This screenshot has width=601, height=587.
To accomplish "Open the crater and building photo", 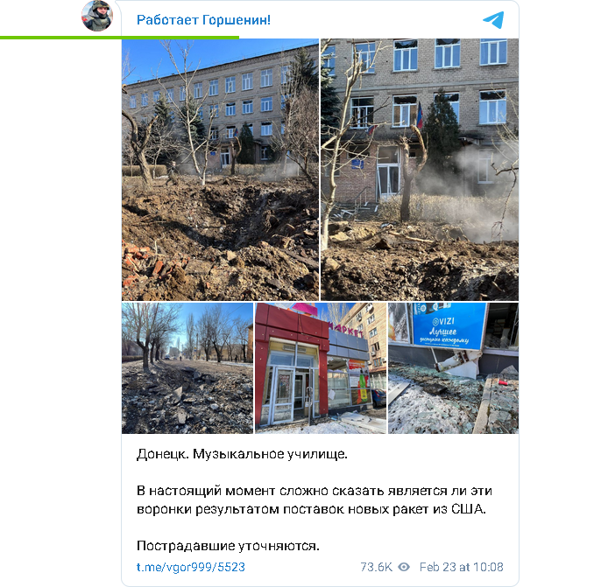I will click(220, 170).
